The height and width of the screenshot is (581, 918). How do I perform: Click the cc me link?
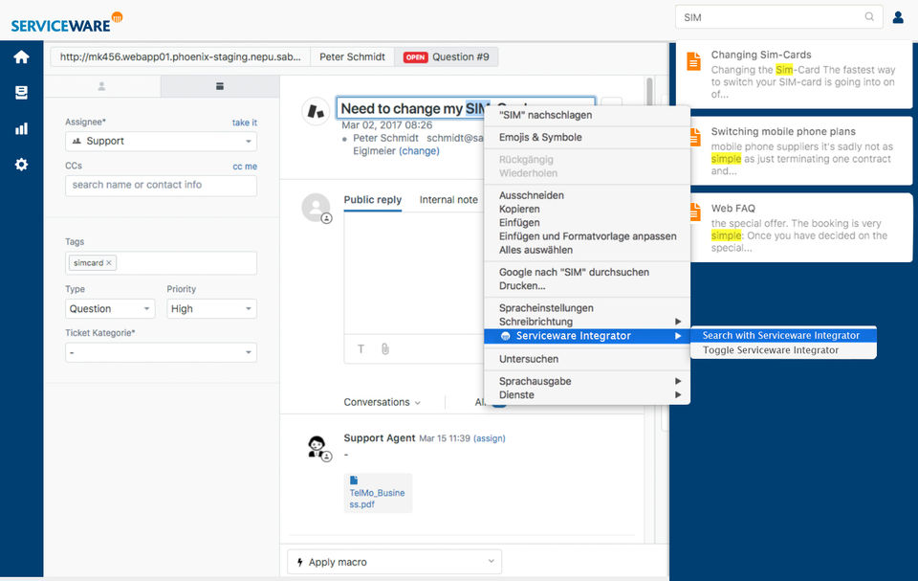click(245, 167)
